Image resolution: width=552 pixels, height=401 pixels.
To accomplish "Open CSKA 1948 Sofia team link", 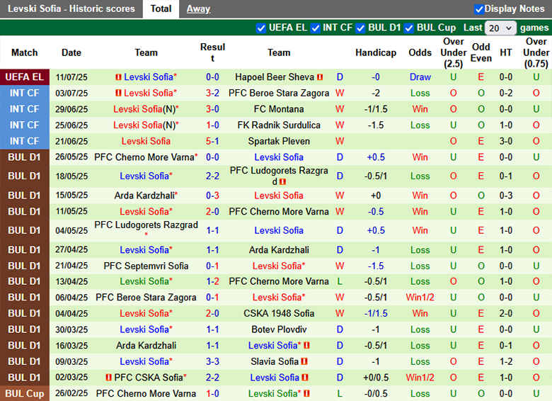I will click(279, 313).
